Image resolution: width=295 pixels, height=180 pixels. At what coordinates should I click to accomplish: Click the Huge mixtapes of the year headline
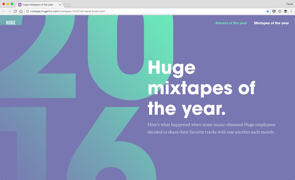[202, 88]
